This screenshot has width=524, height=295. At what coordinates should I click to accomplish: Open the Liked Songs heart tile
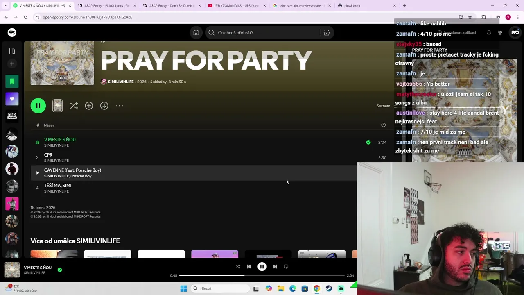click(12, 99)
